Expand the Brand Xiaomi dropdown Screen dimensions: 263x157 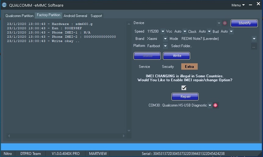pyautogui.click(x=165, y=39)
